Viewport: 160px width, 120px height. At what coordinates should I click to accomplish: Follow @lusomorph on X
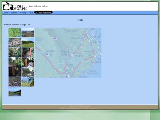pyautogui.click(x=44, y=12)
